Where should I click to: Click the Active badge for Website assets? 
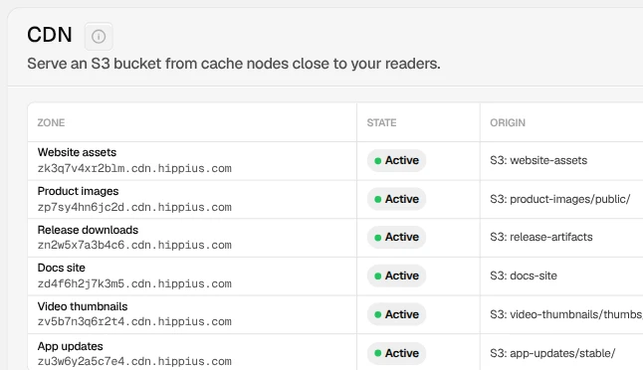coord(396,160)
